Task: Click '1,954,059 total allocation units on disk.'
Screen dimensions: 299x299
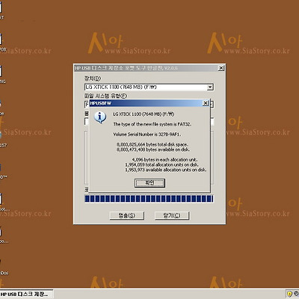Action: click(161, 164)
